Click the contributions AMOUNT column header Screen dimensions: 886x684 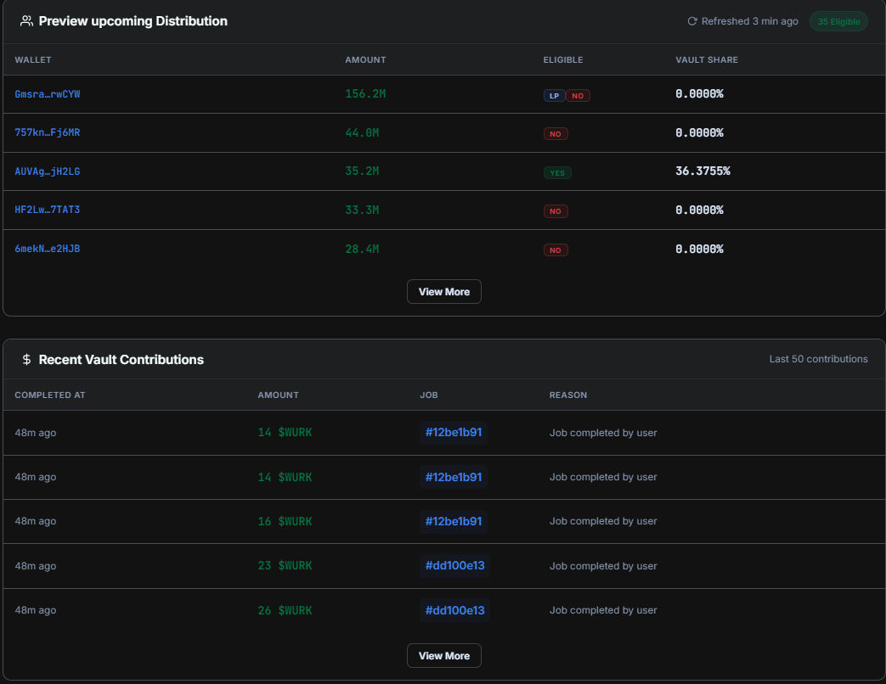point(278,395)
